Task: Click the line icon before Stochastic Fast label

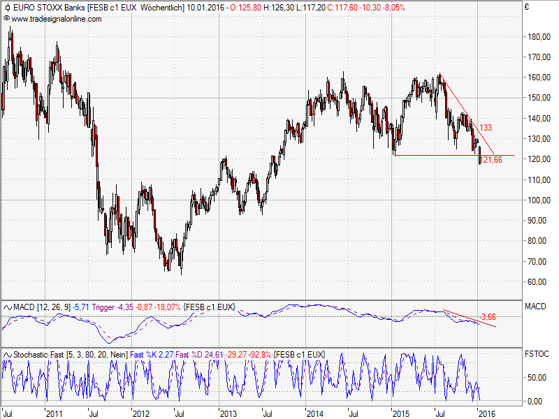Action: point(7,355)
